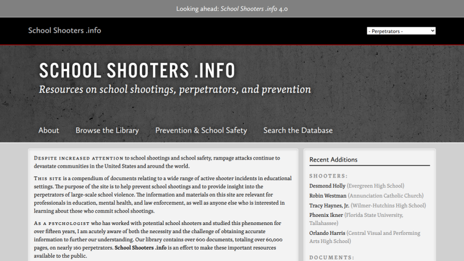Open the Looking ahead 4.0 announcement

point(232,9)
